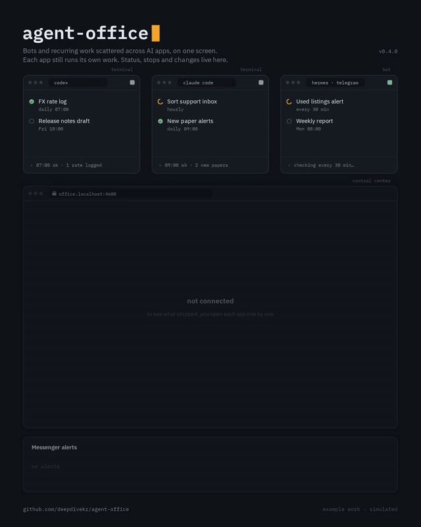Click the example work · simulated footer text

click(360, 509)
